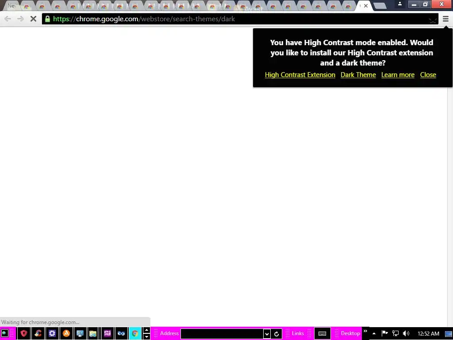Click the Dark Theme link
453x340 pixels.
click(358, 75)
